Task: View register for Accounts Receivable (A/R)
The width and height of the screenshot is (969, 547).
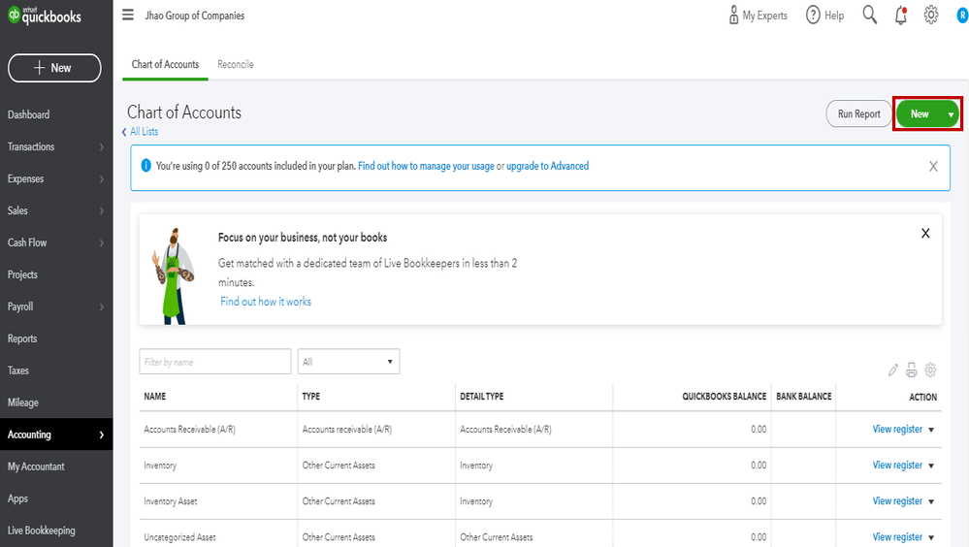Action: 897,429
